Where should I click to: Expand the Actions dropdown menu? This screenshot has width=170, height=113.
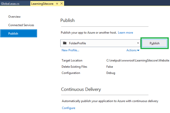click(x=133, y=50)
